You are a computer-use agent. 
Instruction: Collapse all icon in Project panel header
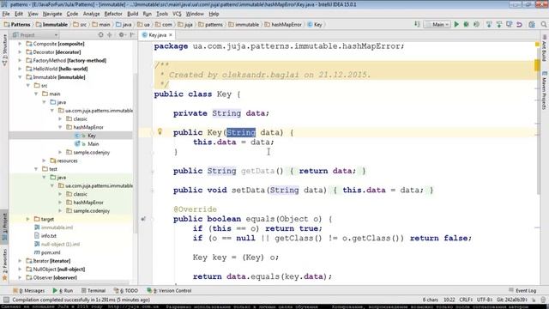(x=110, y=34)
